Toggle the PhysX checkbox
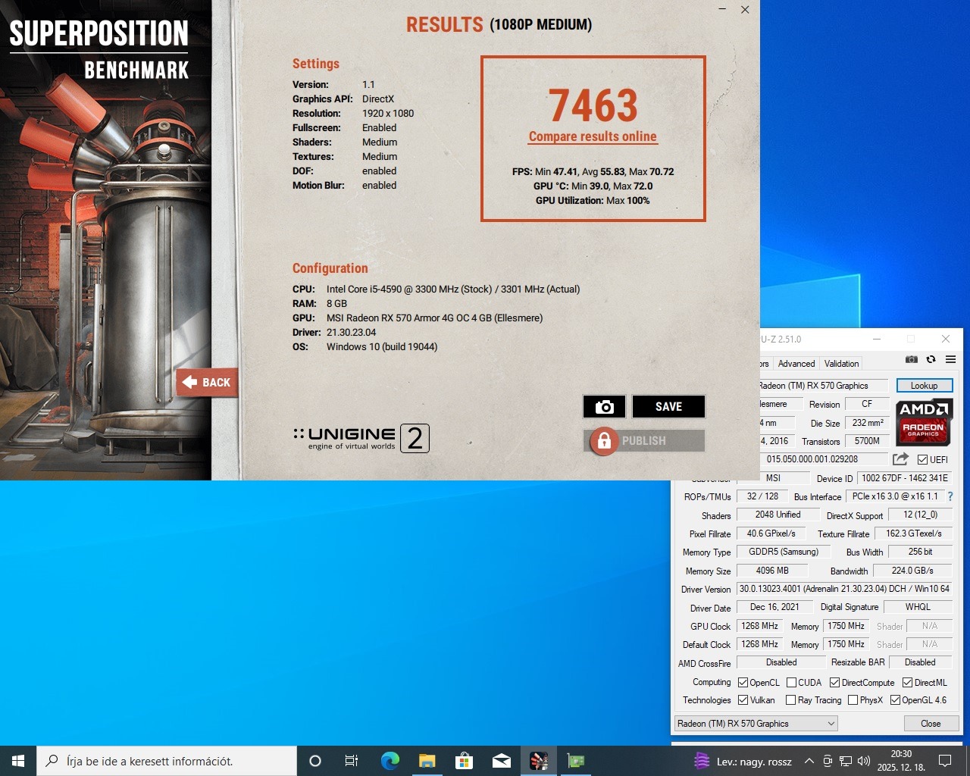970x776 pixels. pyautogui.click(x=853, y=700)
